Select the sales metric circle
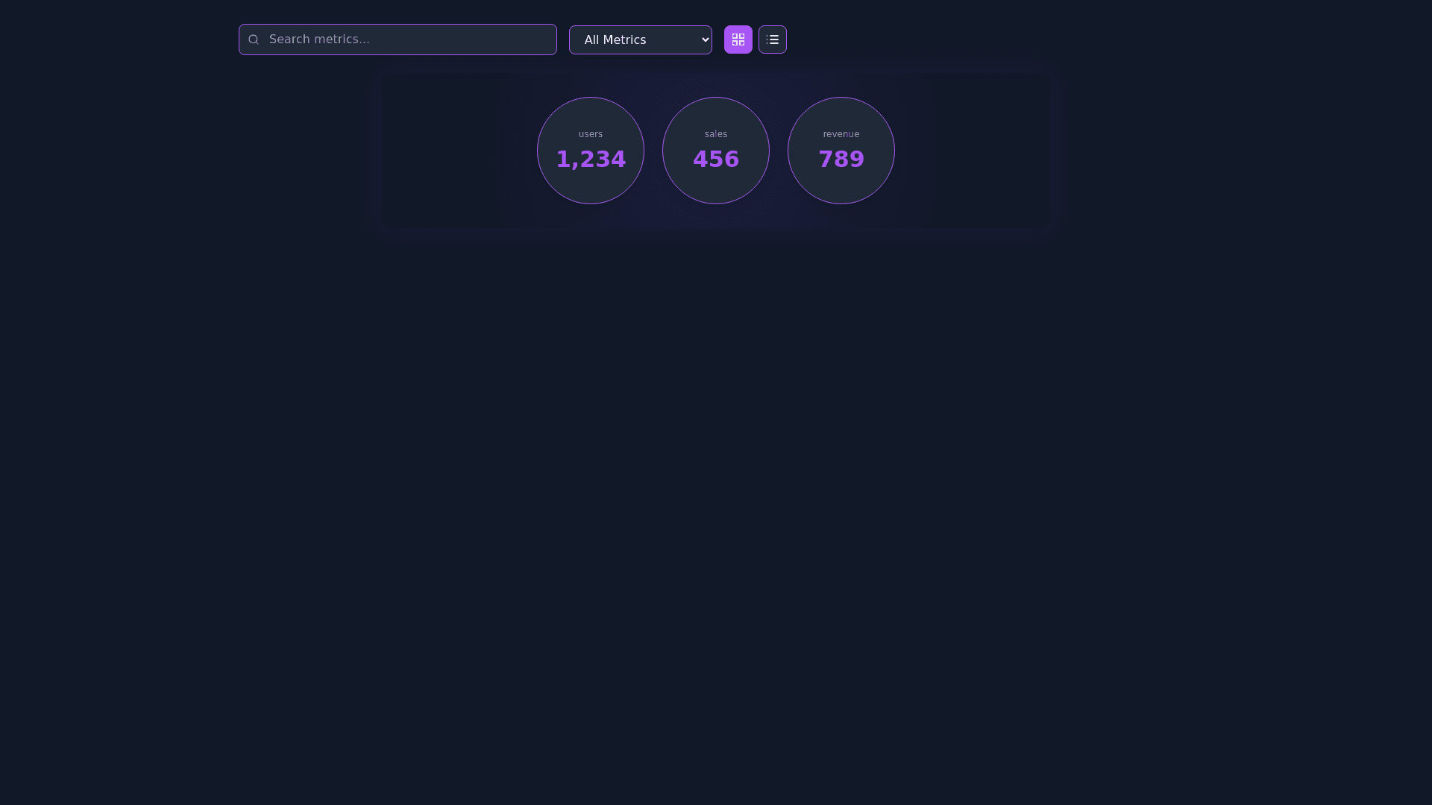Image resolution: width=1432 pixels, height=805 pixels. (716, 151)
